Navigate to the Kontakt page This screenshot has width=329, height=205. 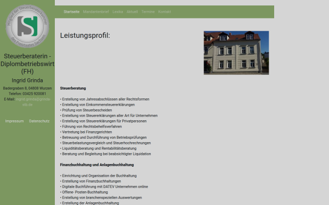tap(164, 11)
